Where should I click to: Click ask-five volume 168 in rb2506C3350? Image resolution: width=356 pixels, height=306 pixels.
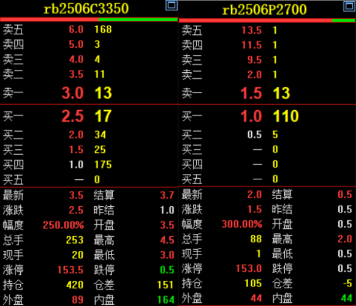coord(103,29)
